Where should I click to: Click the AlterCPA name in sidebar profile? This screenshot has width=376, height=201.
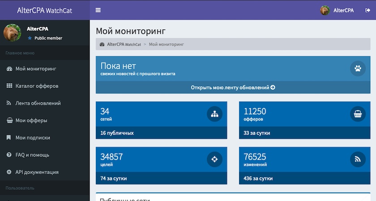38,29
